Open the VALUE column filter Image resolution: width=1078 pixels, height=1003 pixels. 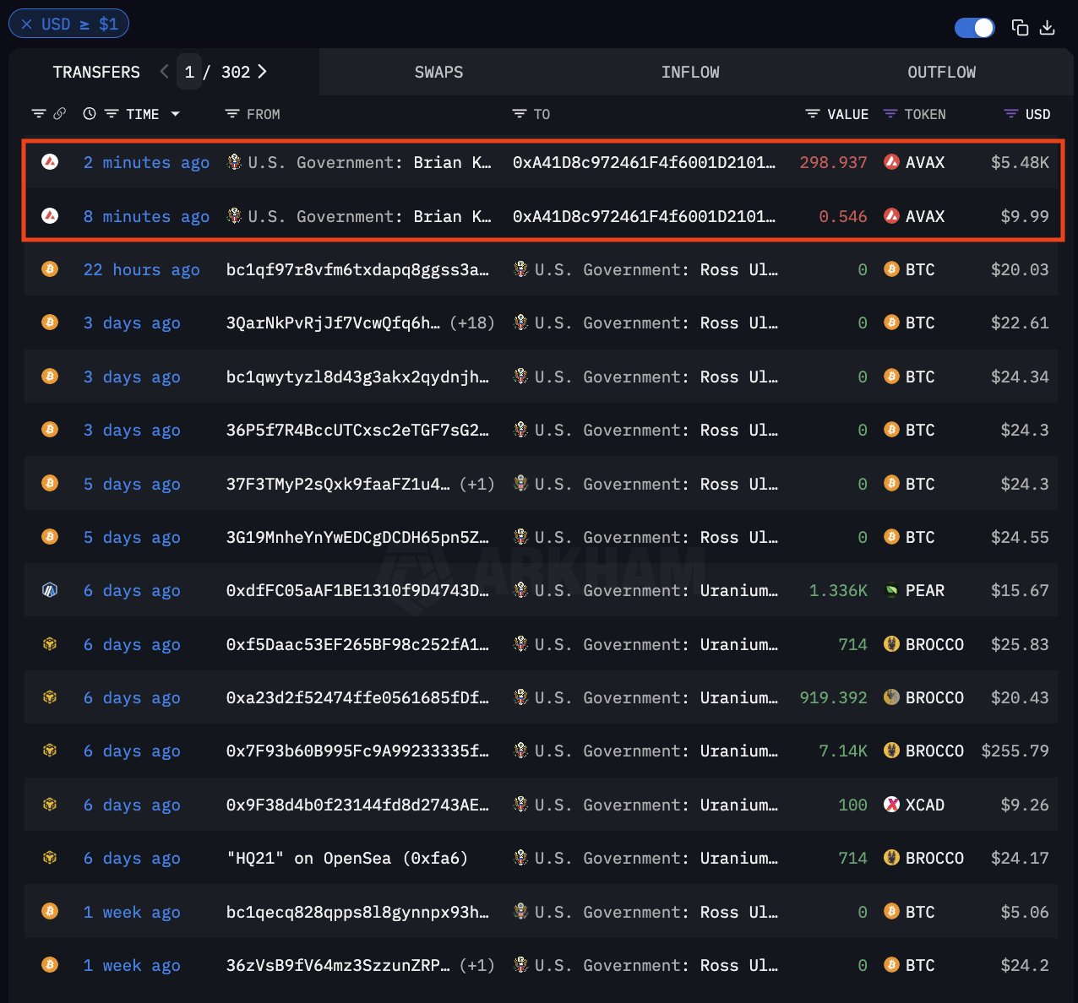(x=813, y=114)
